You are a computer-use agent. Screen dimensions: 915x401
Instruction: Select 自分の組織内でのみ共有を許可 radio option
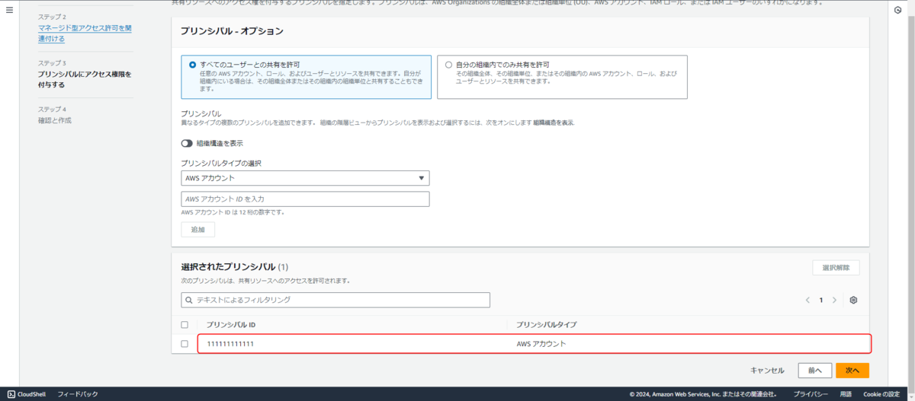448,65
